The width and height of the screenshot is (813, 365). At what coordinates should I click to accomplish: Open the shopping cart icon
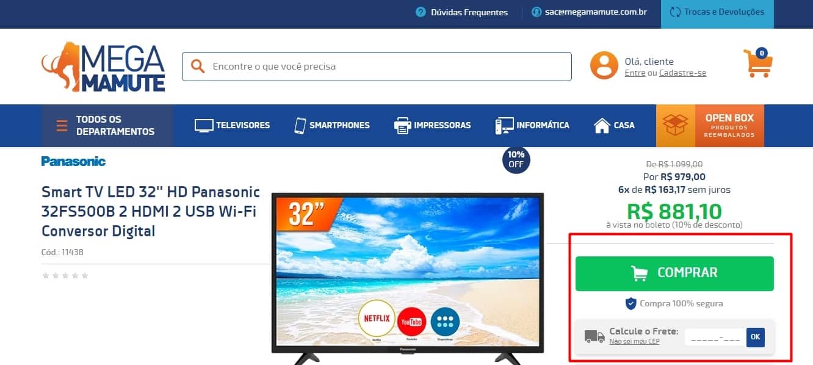click(758, 63)
